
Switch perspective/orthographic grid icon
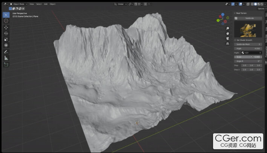point(227,44)
